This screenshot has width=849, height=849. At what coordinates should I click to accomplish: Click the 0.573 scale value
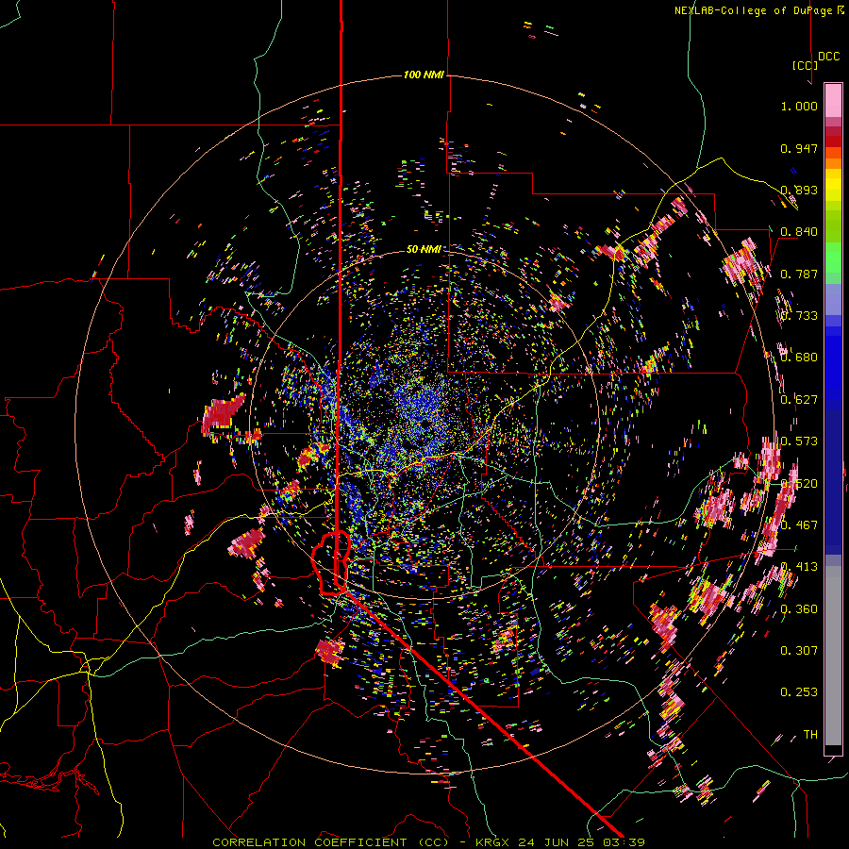(799, 441)
